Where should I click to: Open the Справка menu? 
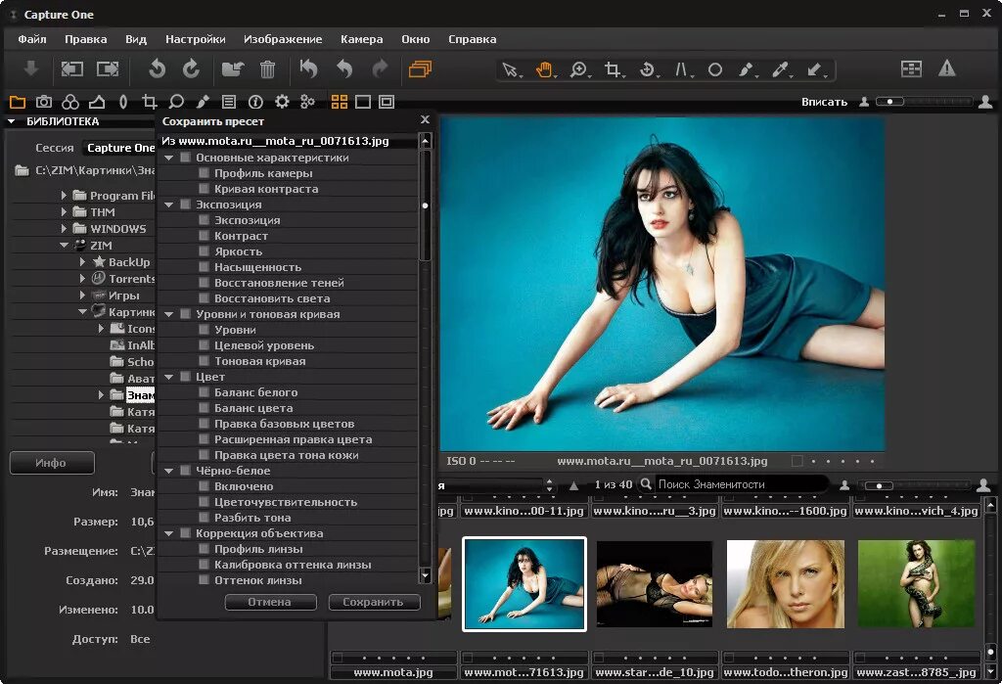pyautogui.click(x=473, y=39)
